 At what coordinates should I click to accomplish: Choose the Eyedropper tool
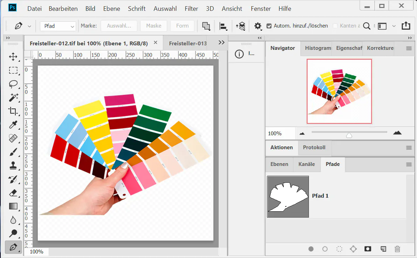click(13, 125)
